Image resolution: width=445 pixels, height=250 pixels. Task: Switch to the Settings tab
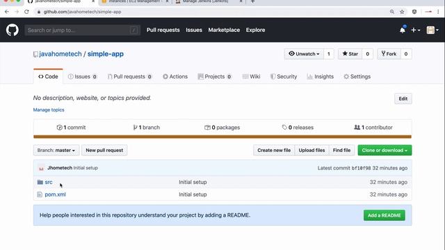point(357,76)
